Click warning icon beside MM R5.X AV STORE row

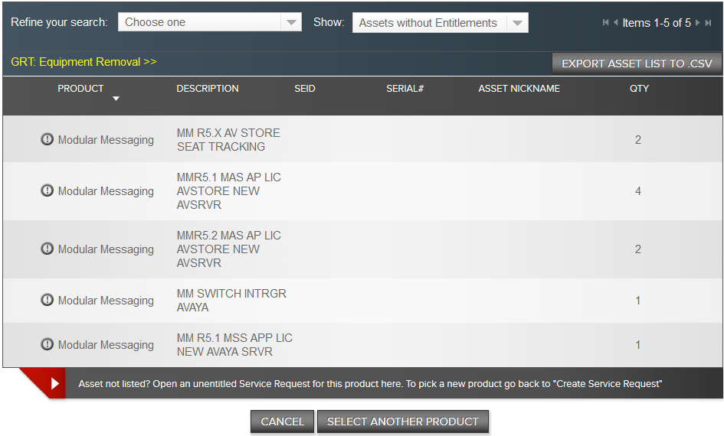tap(47, 139)
